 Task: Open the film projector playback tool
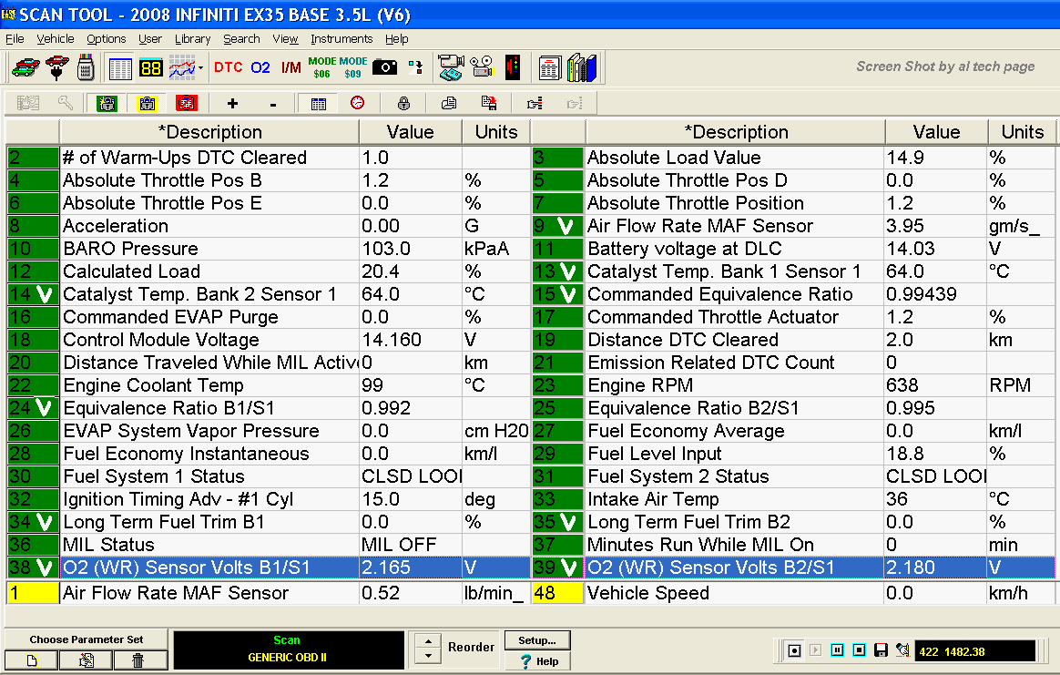482,67
